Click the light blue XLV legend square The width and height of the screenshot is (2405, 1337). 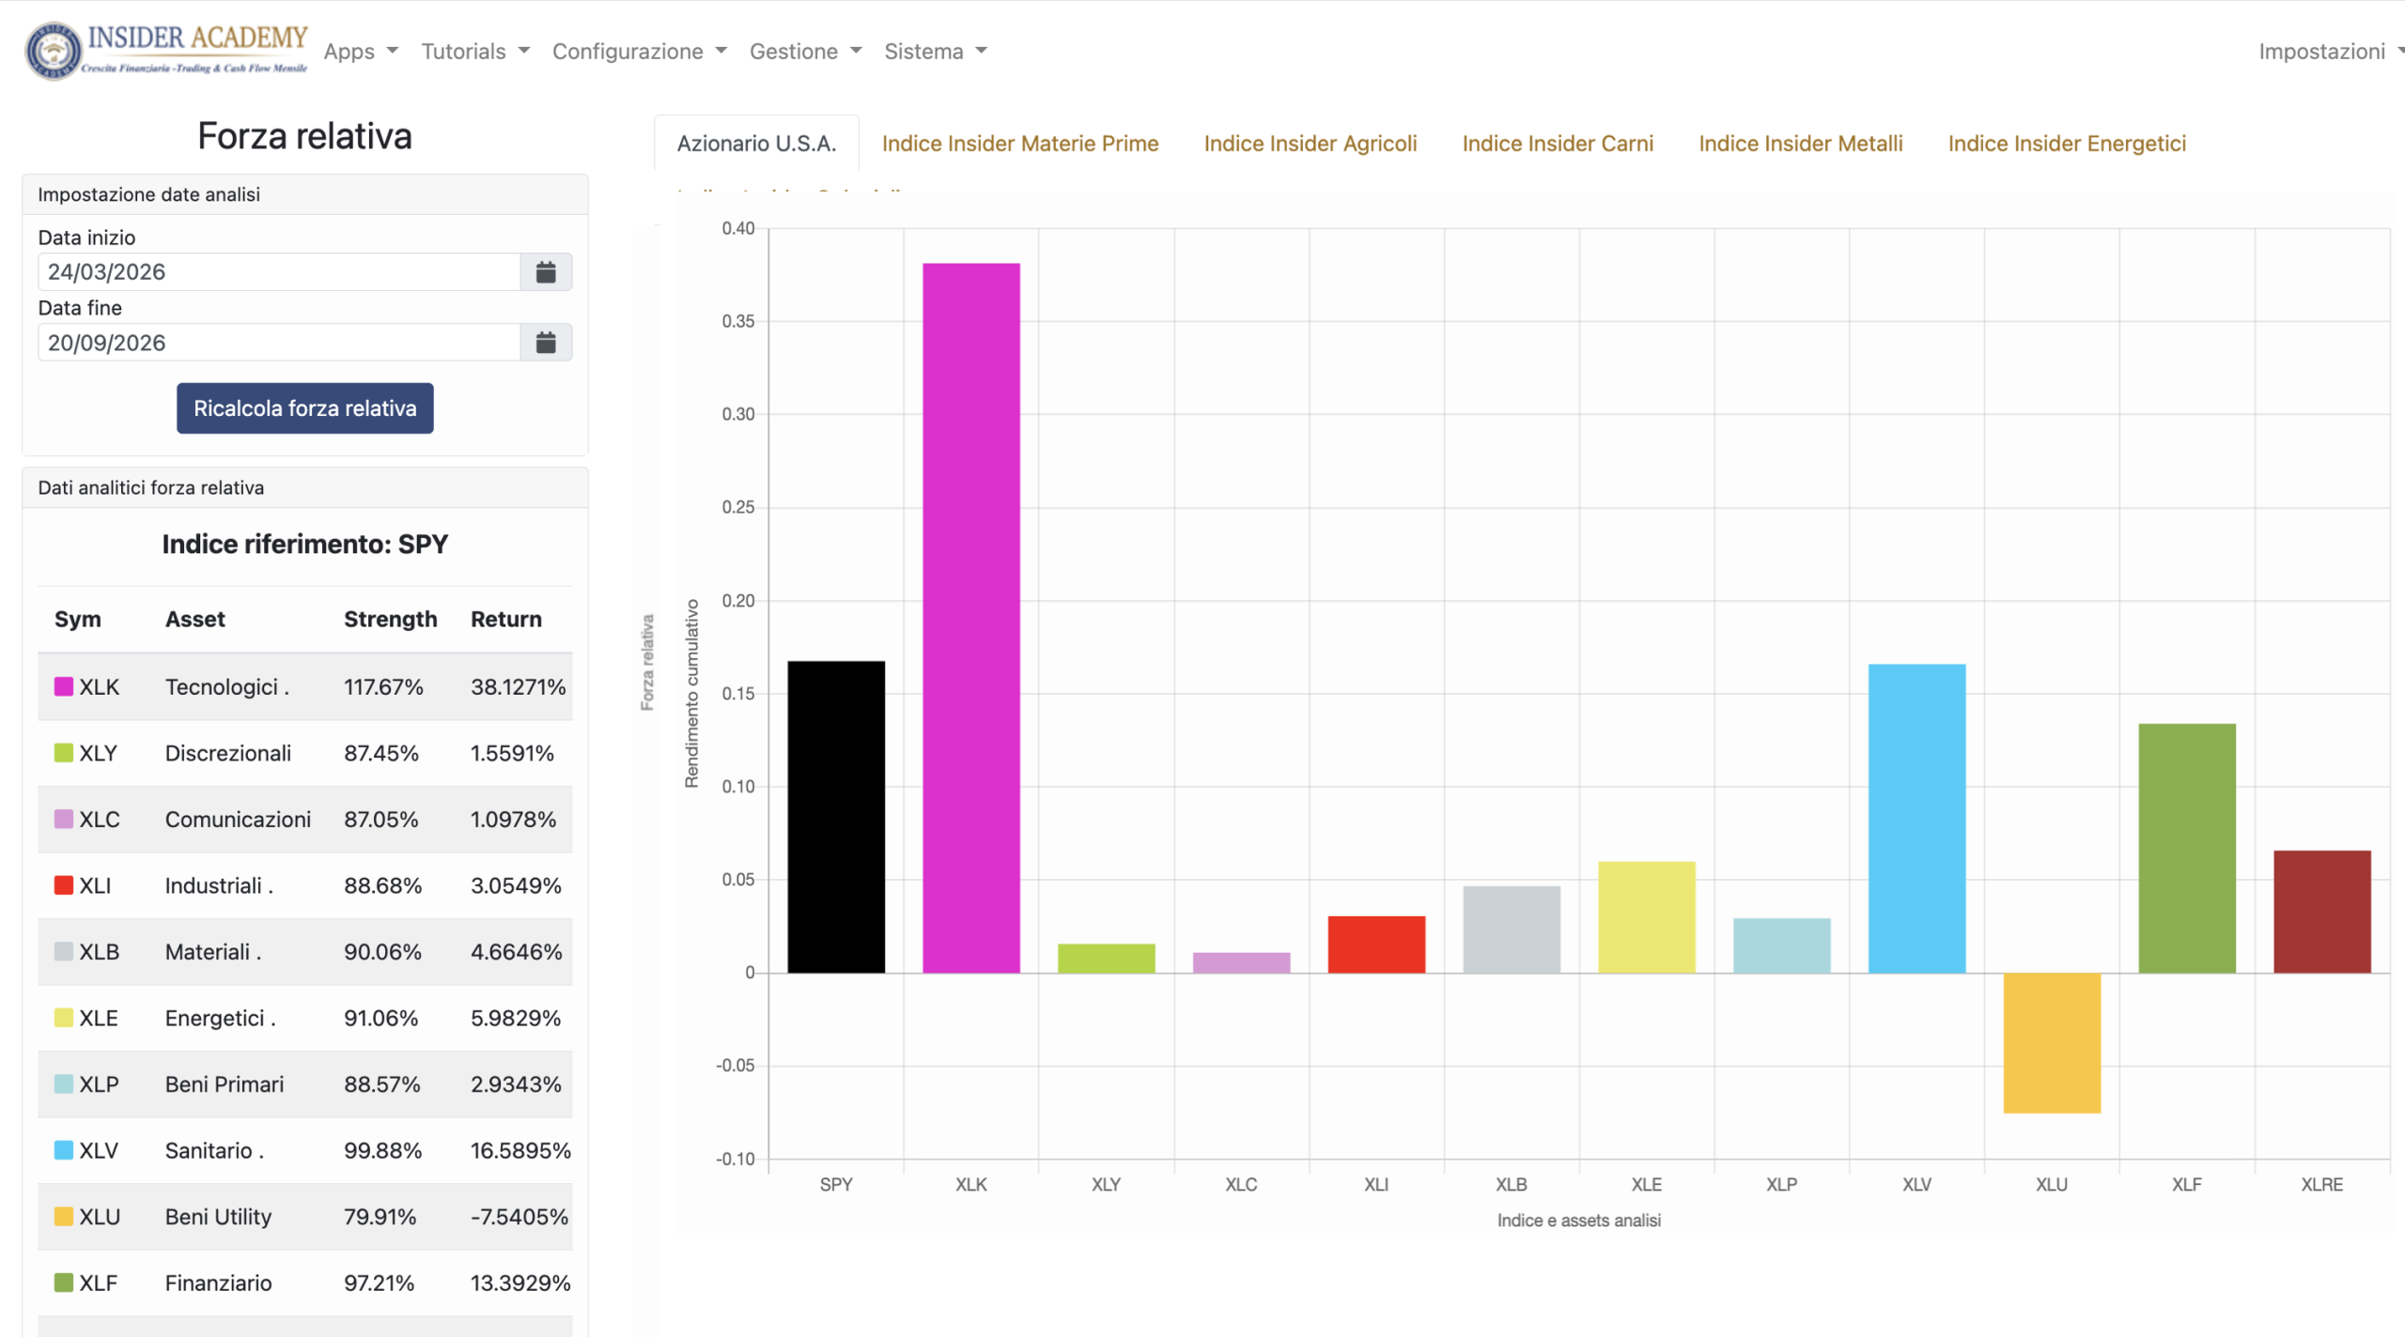coord(64,1150)
